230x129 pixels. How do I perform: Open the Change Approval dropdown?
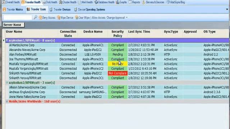117,18
